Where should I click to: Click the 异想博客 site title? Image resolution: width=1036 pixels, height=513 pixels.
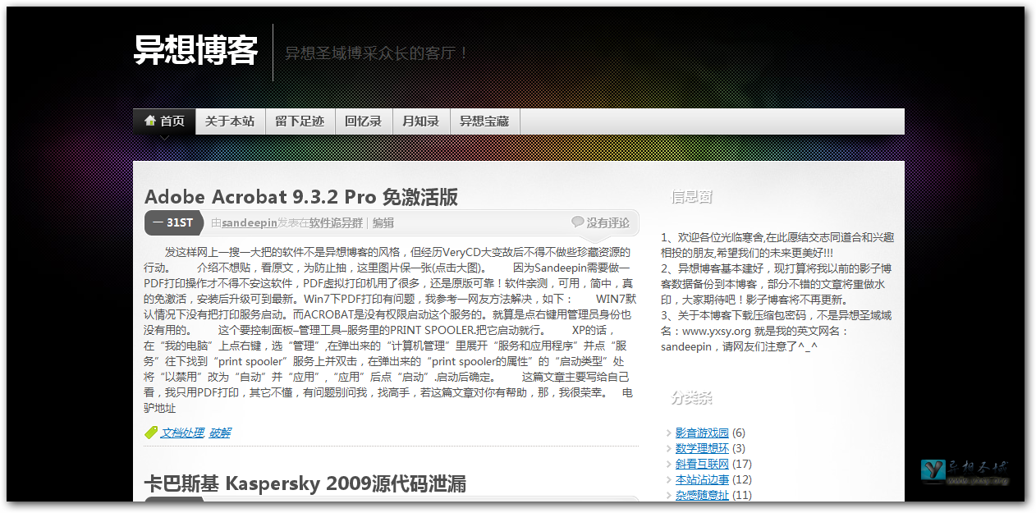pos(196,52)
